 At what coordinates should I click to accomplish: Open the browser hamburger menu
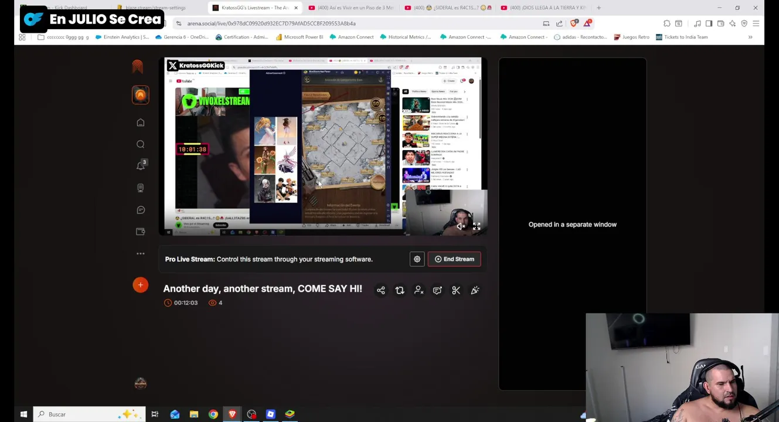click(x=756, y=23)
